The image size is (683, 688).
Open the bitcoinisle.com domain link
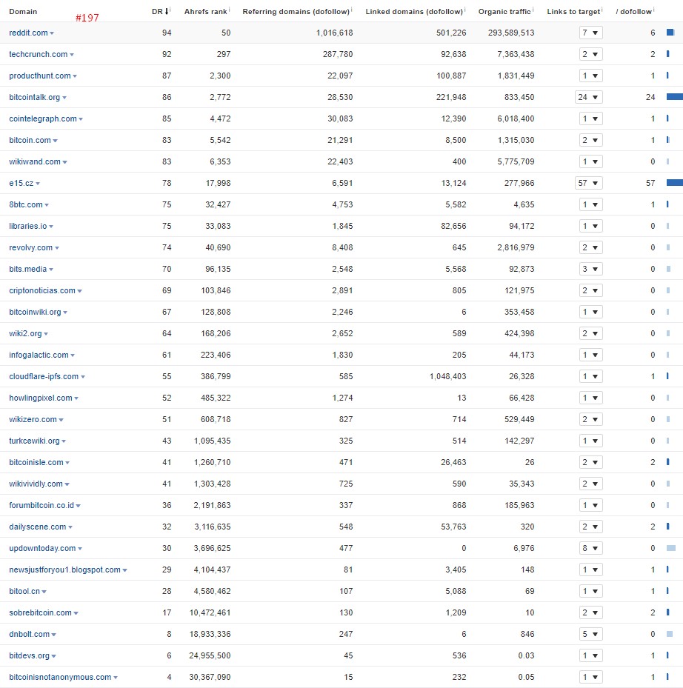36,463
